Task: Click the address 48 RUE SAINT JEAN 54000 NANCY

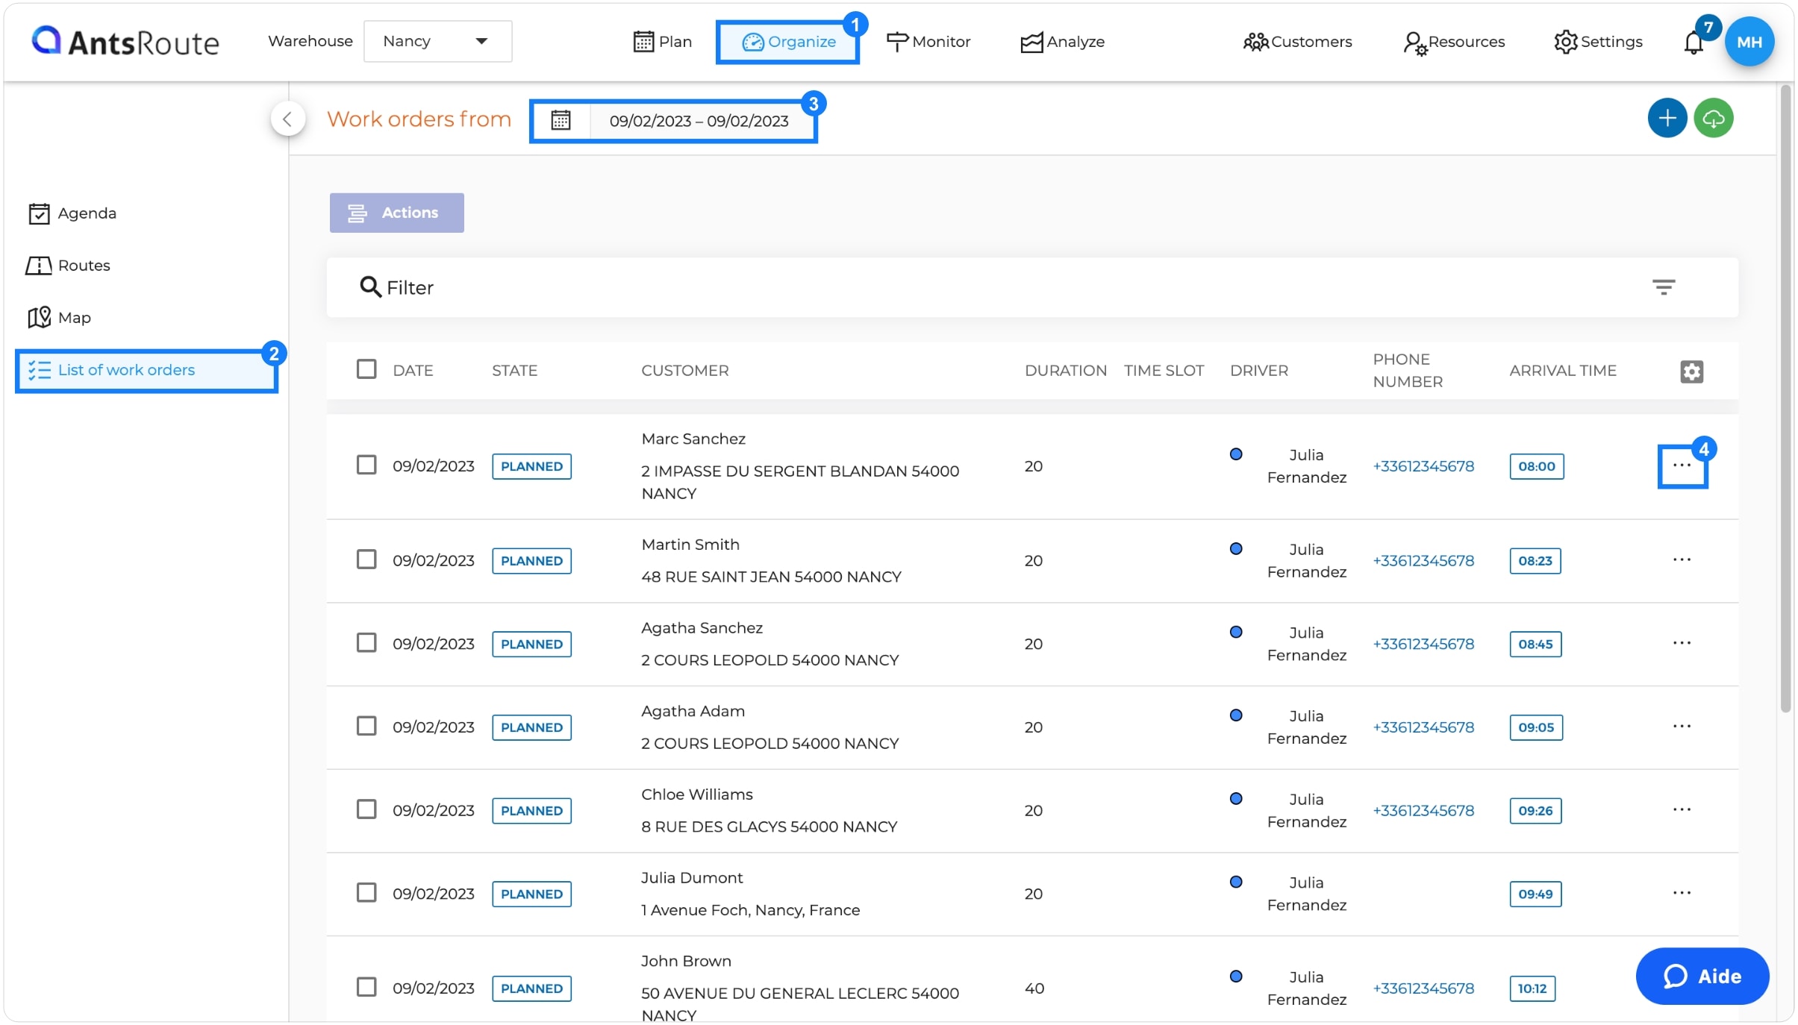Action: (x=771, y=577)
